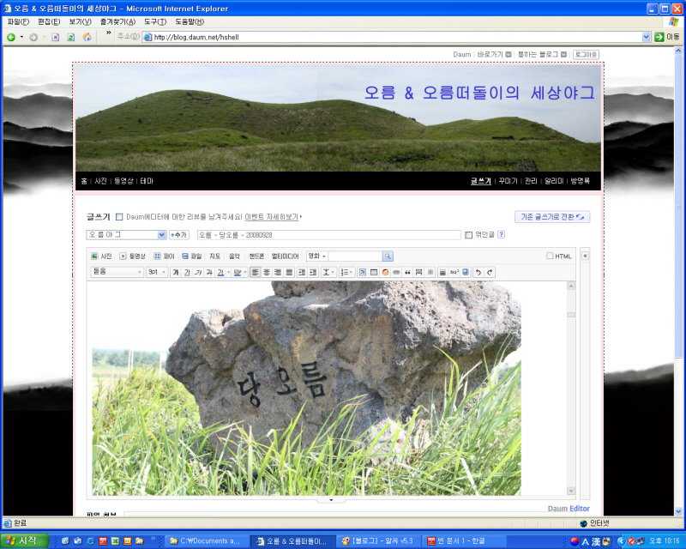Expand the highlight color dropdown arrow
686x549 pixels.
[245, 272]
